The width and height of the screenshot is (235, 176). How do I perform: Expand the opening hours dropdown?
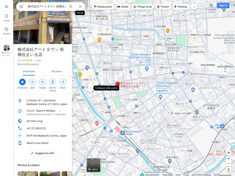click(60, 111)
